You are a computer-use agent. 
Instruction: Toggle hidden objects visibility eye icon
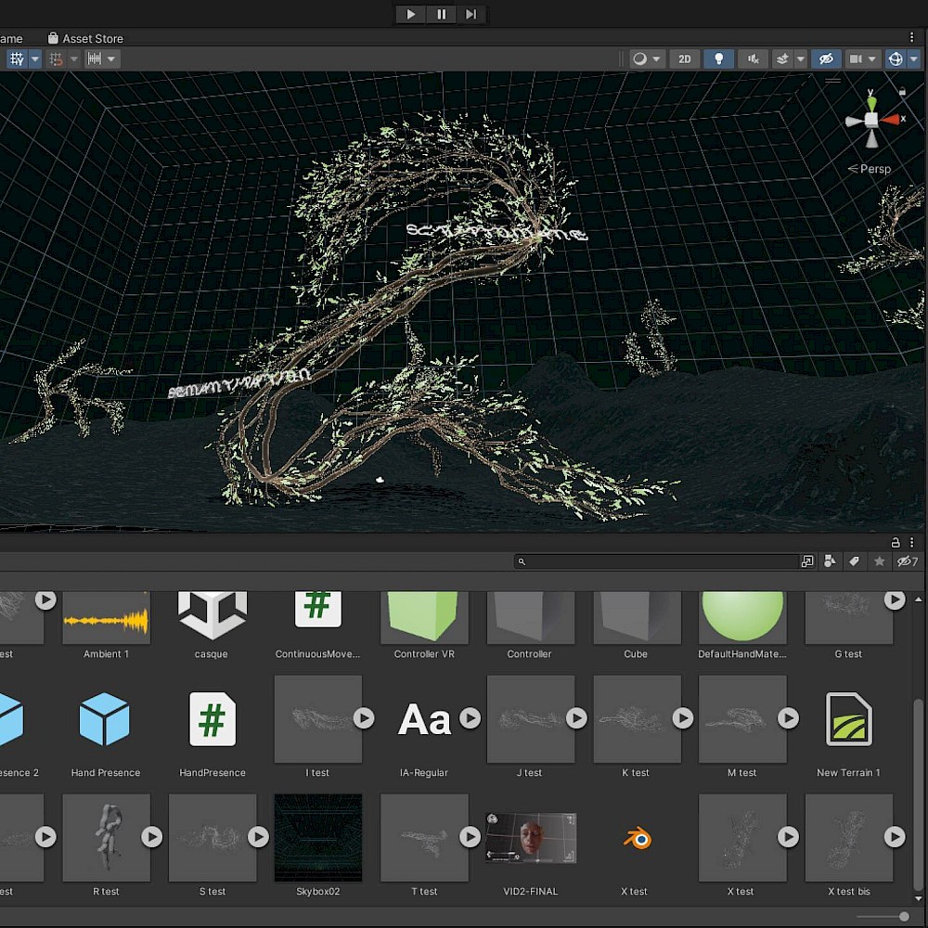pos(826,58)
